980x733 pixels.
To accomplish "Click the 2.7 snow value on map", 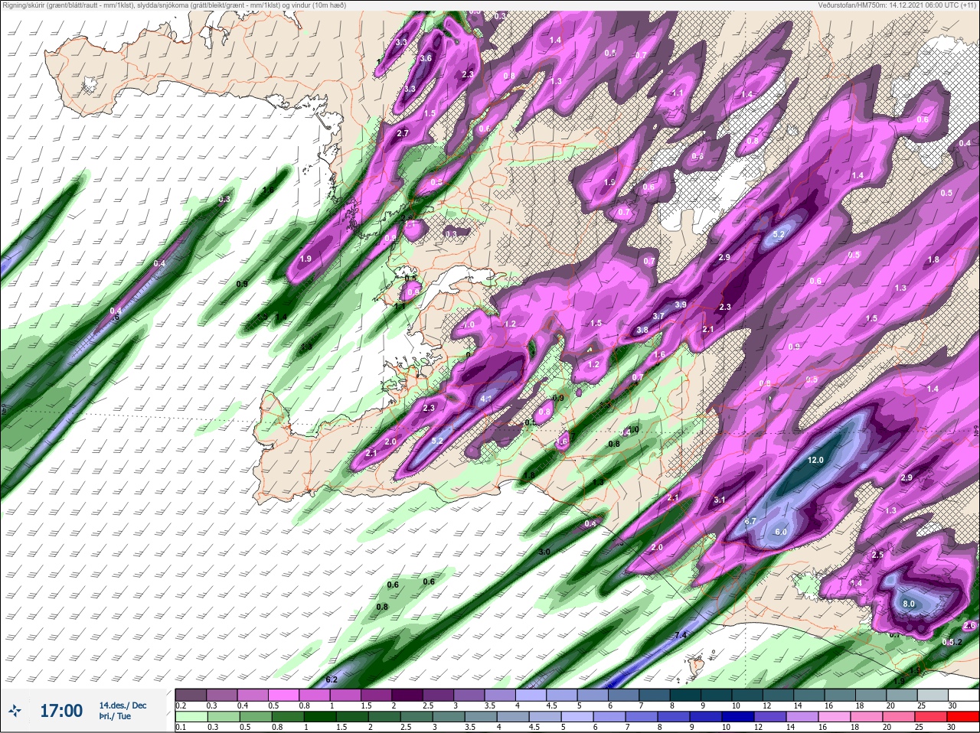I will (x=403, y=133).
